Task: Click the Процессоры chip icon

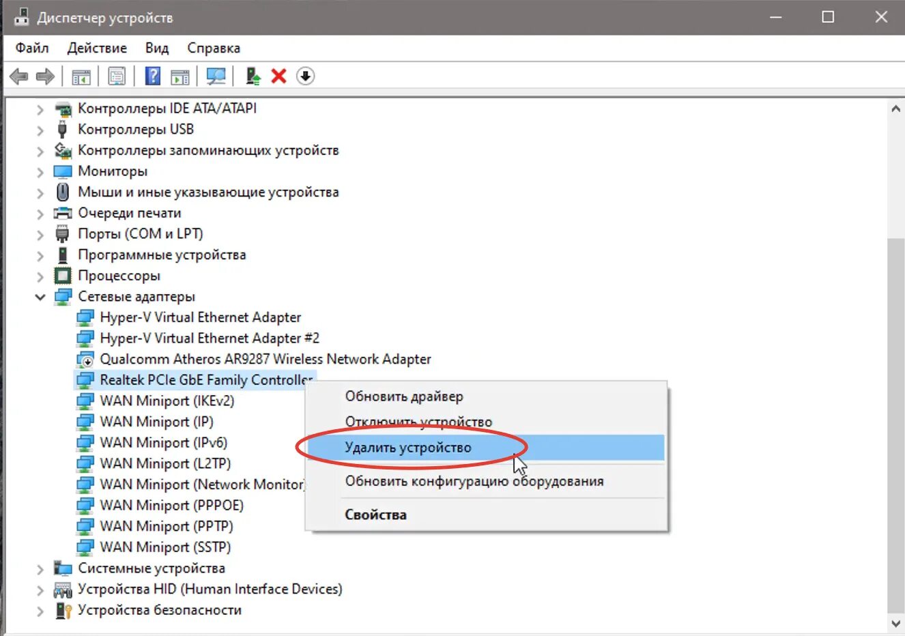Action: (x=63, y=276)
